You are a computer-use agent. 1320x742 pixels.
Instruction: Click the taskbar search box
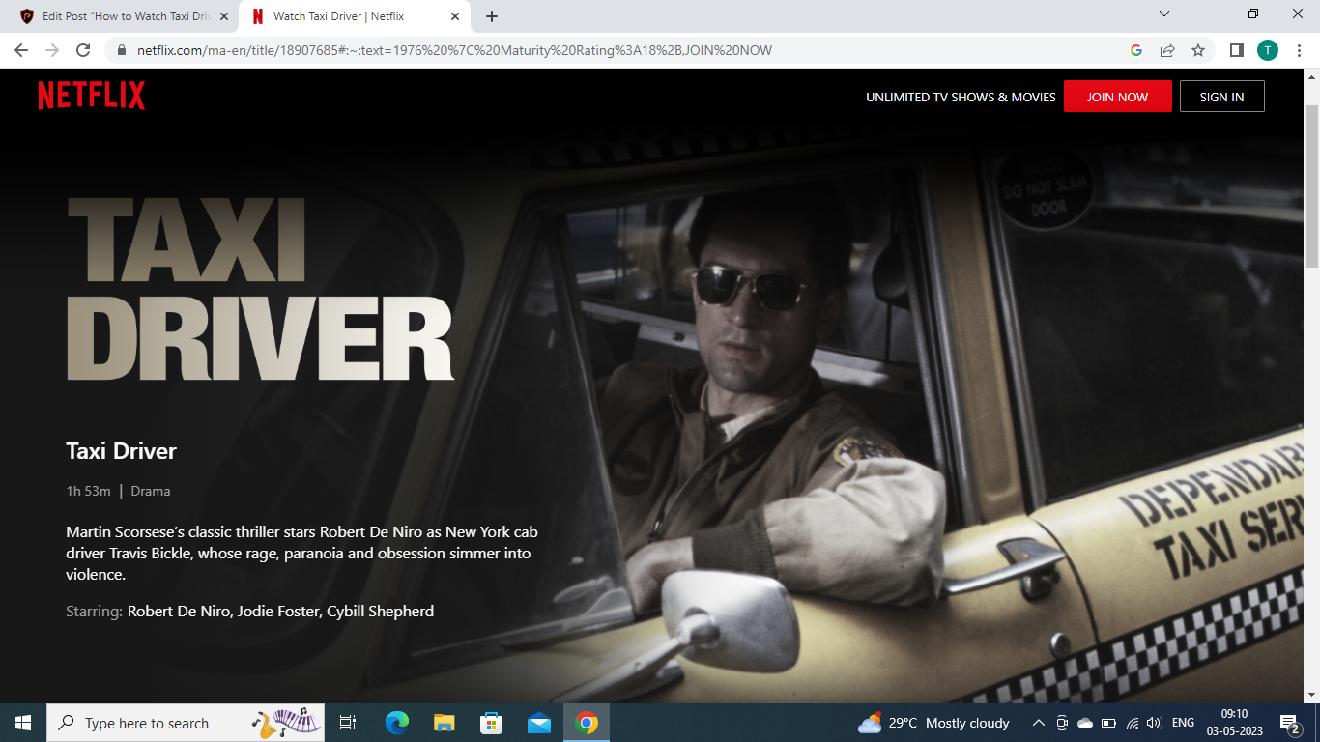pos(187,723)
